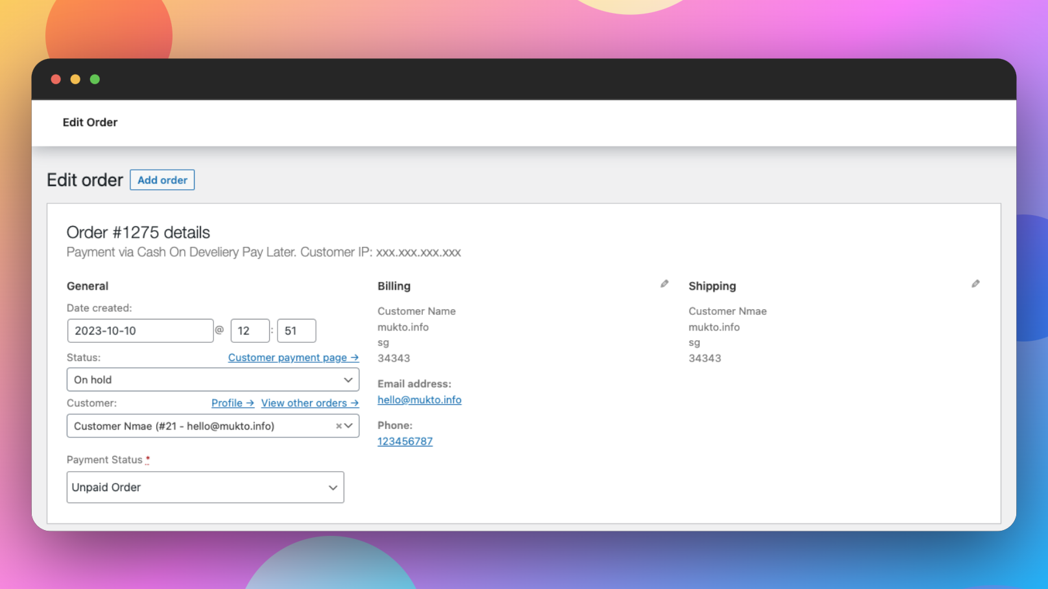Image resolution: width=1048 pixels, height=589 pixels.
Task: Click the date created field 2023-10-10
Action: pyautogui.click(x=140, y=330)
